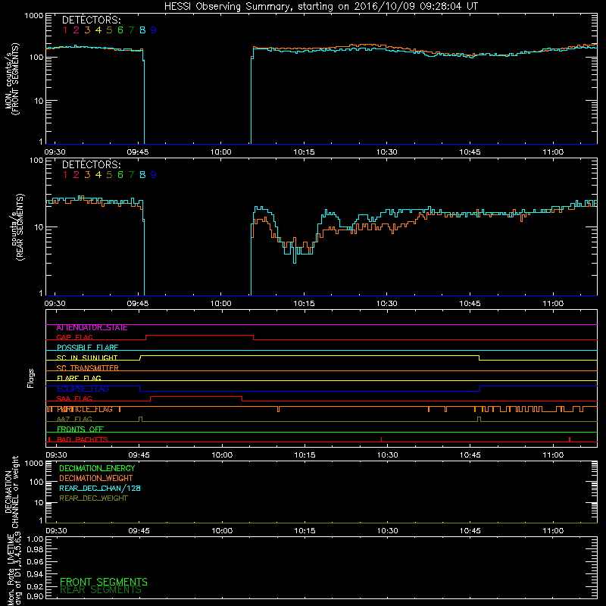This screenshot has height=606, width=606.
Task: Click the DECIMATION_WEIGHT legend entry
Action: [x=96, y=479]
